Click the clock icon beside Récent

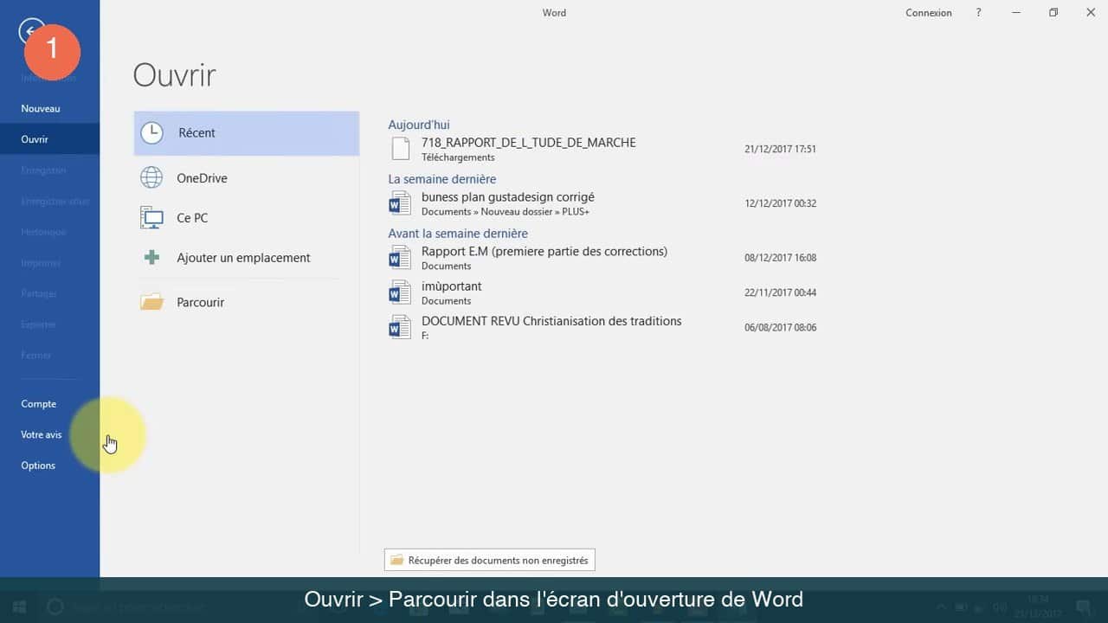pyautogui.click(x=151, y=133)
